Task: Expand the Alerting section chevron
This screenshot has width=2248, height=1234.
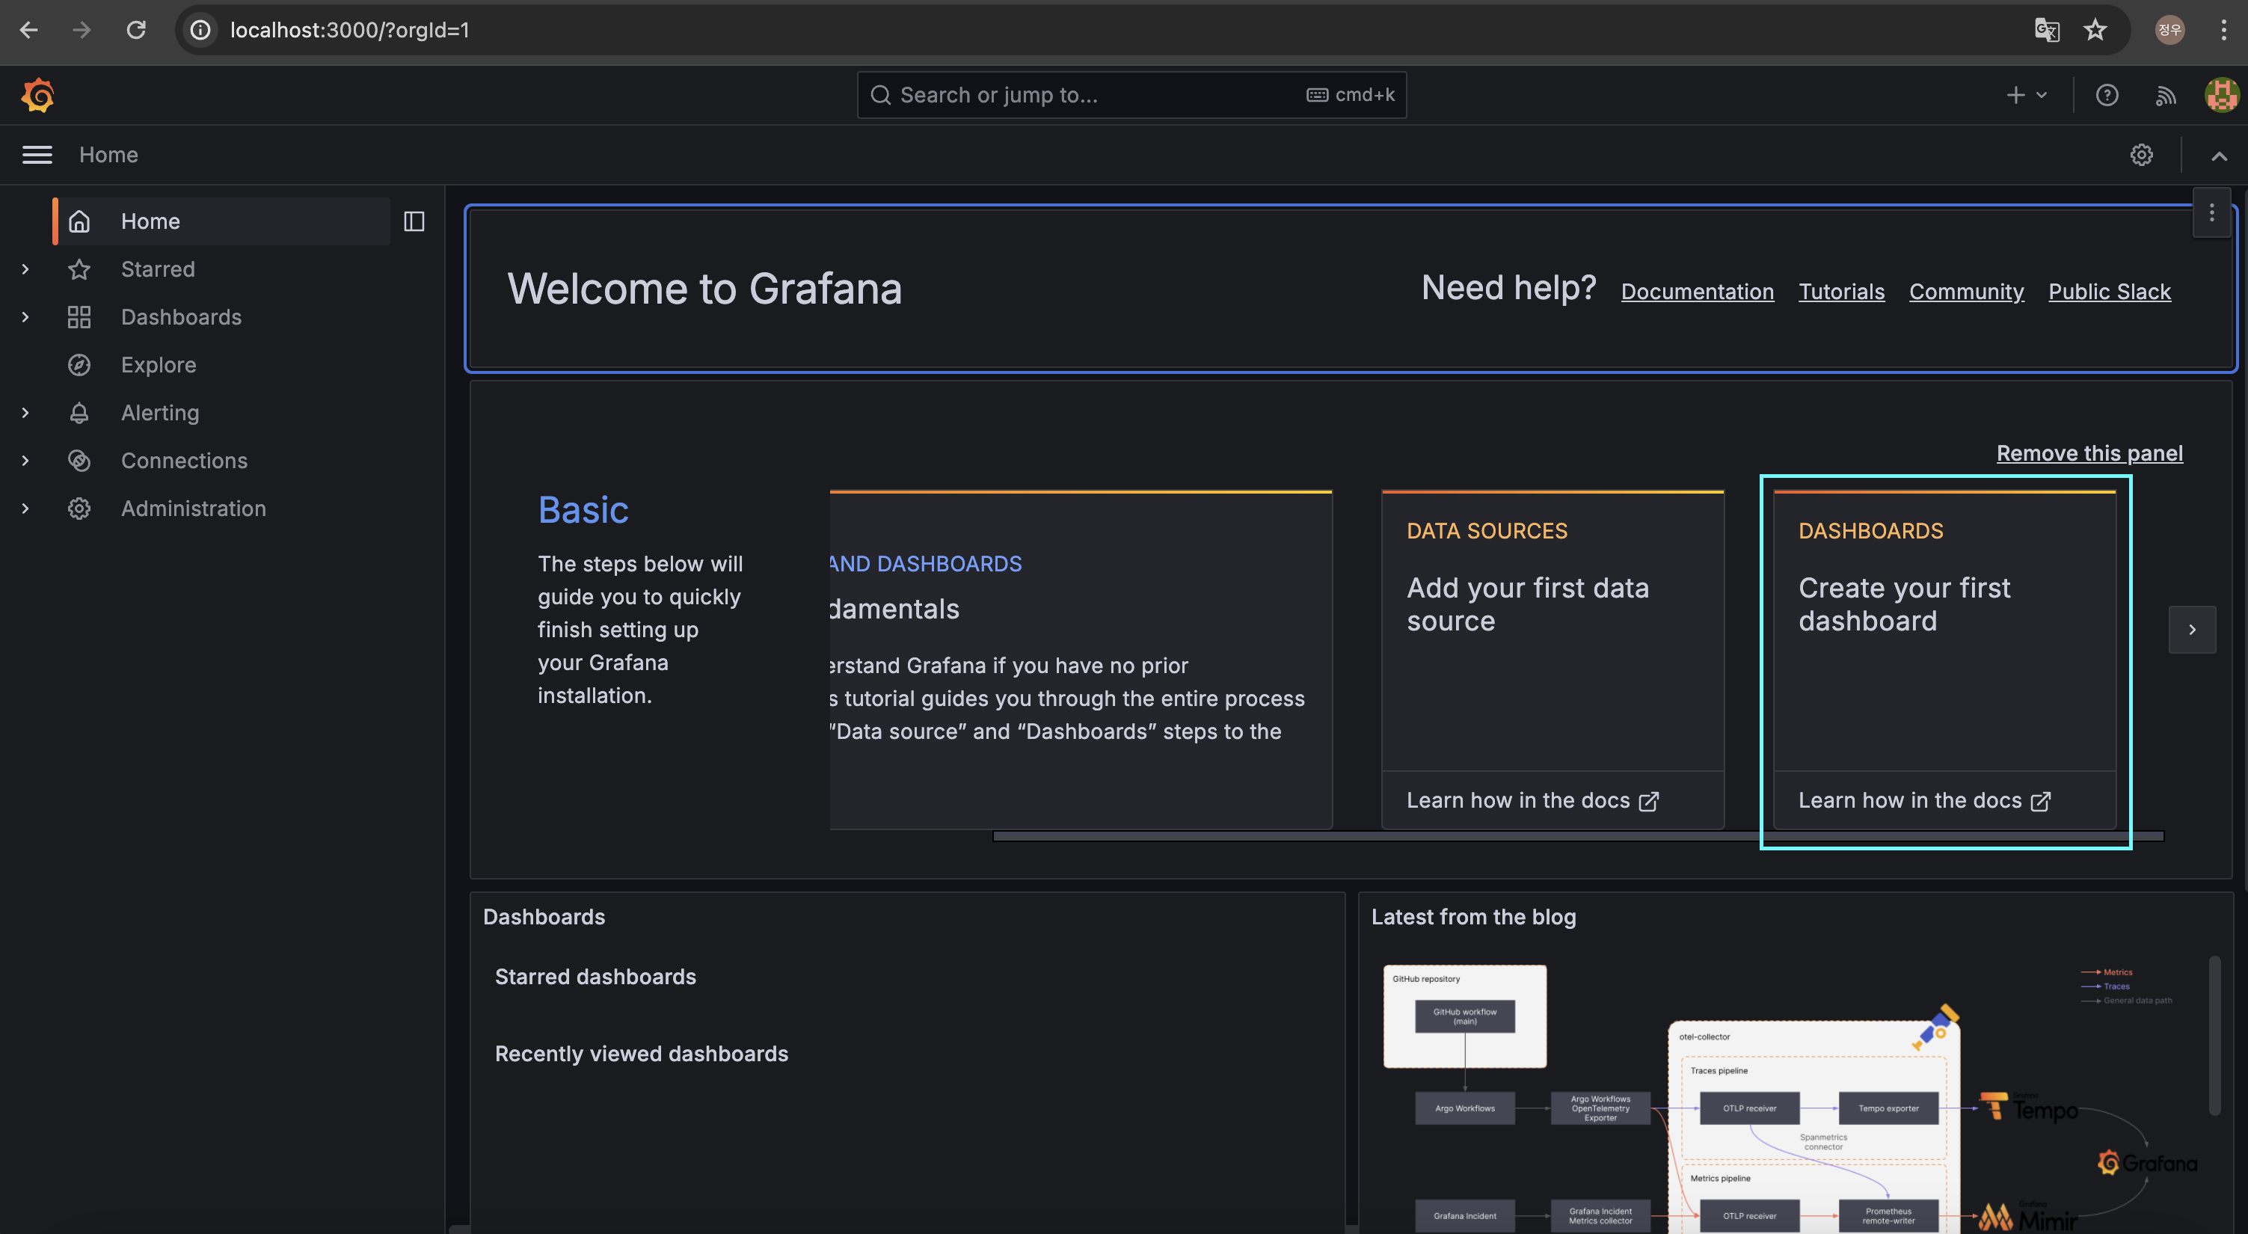Action: [25, 413]
